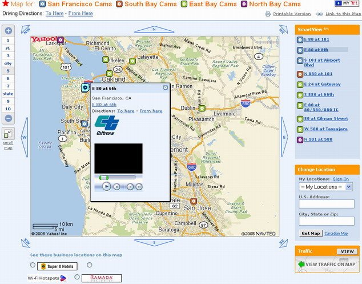Select the Super 8 Hotels radio button
This screenshot has width=362, height=284.
(x=33, y=265)
